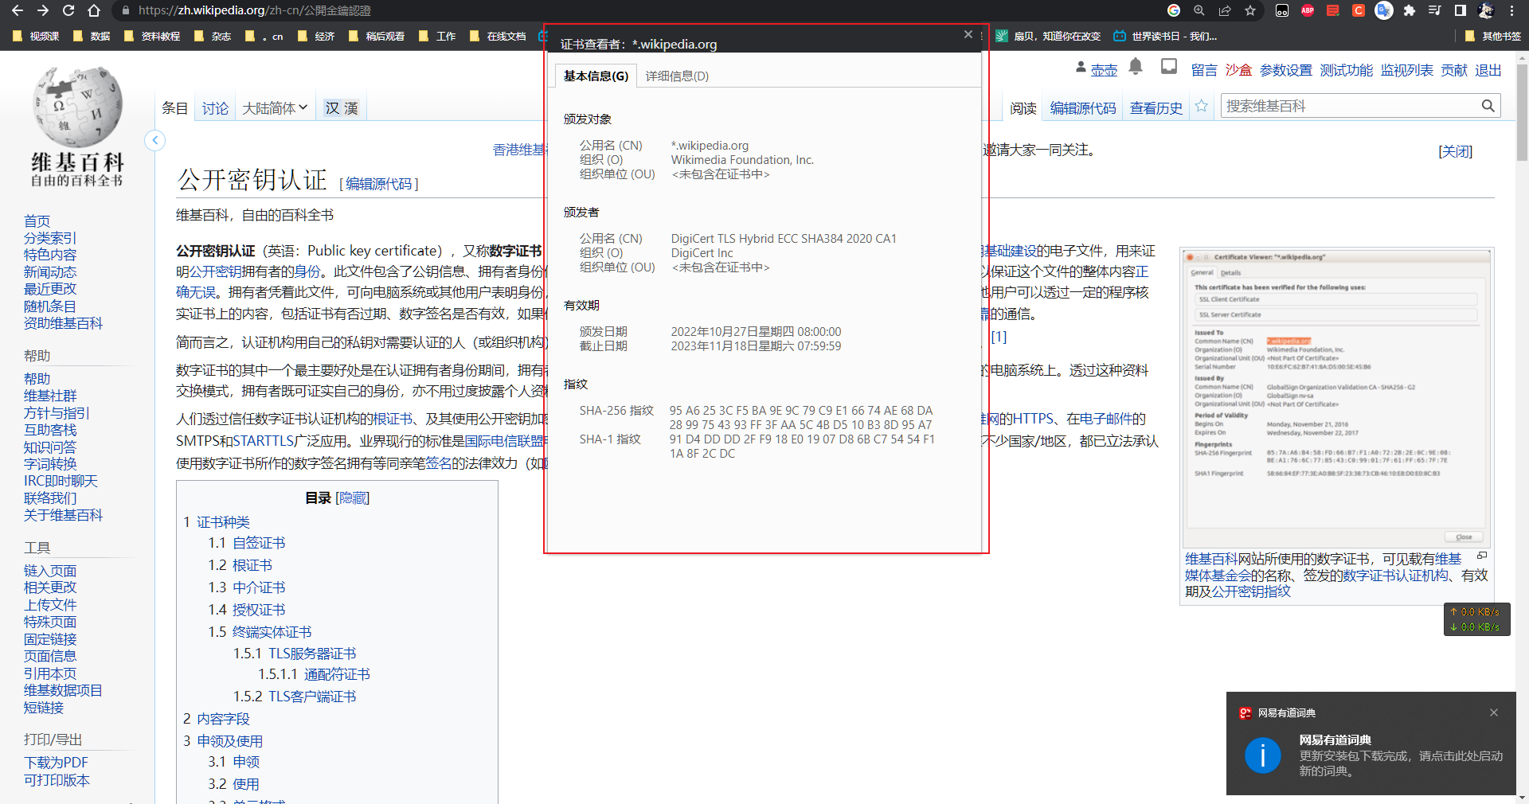Click the 关闭 banner dismiss link
The image size is (1529, 804).
tap(1455, 151)
